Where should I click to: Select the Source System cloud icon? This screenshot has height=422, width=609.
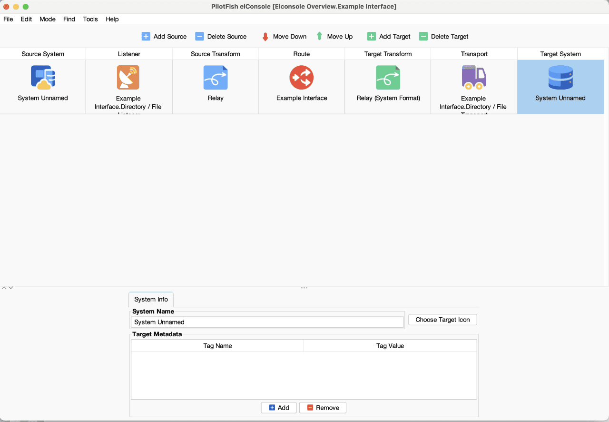coord(43,77)
